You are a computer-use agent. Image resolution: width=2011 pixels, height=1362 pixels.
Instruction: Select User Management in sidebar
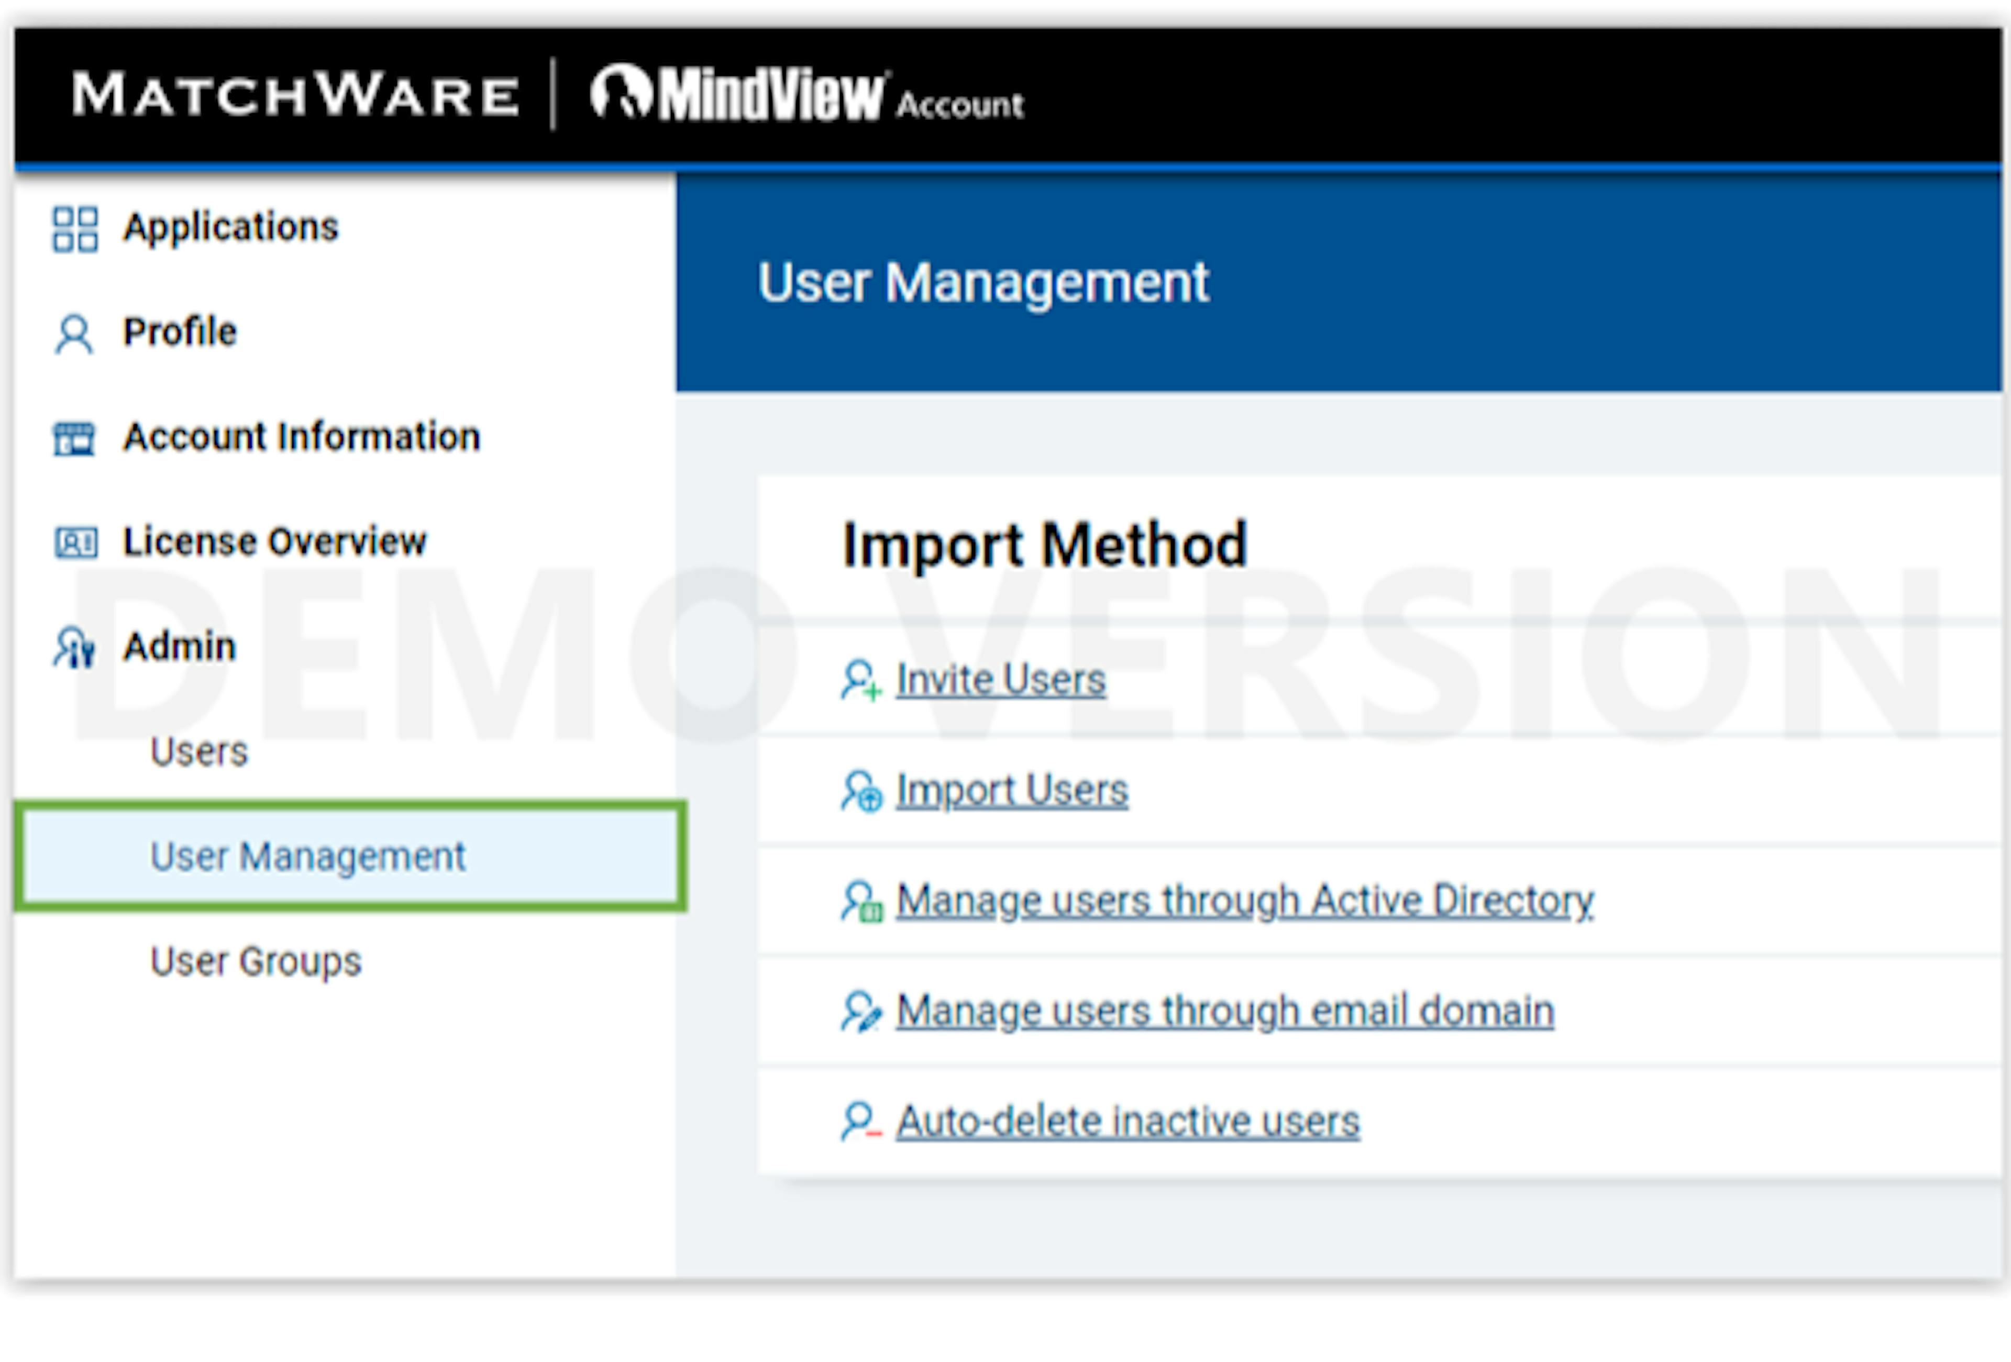coord(307,857)
